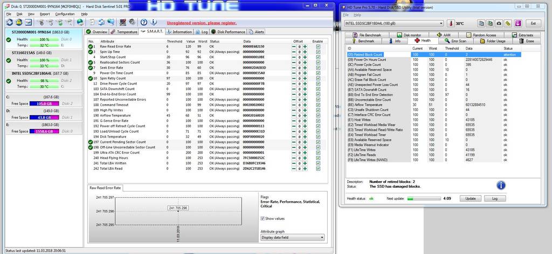Toggle Enable checkbox for Disk Temperature
The height and width of the screenshot is (254, 552).
point(318,136)
